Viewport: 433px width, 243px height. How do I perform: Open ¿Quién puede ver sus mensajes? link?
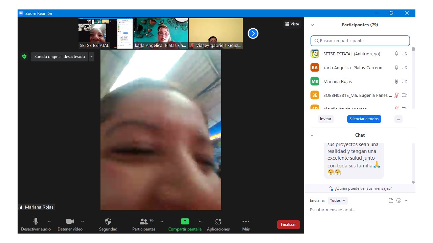360,188
